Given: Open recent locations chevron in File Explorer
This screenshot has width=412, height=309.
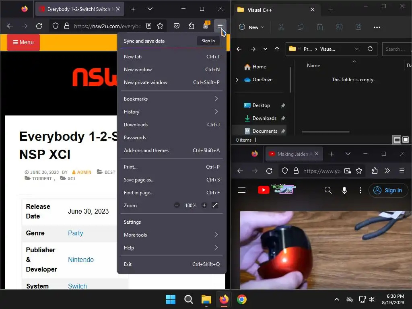Looking at the screenshot, I should pyautogui.click(x=266, y=49).
